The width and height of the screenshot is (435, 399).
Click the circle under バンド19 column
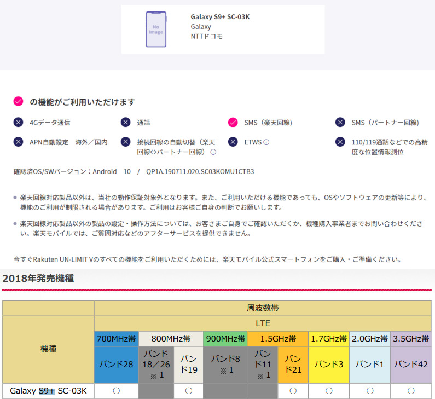click(188, 391)
